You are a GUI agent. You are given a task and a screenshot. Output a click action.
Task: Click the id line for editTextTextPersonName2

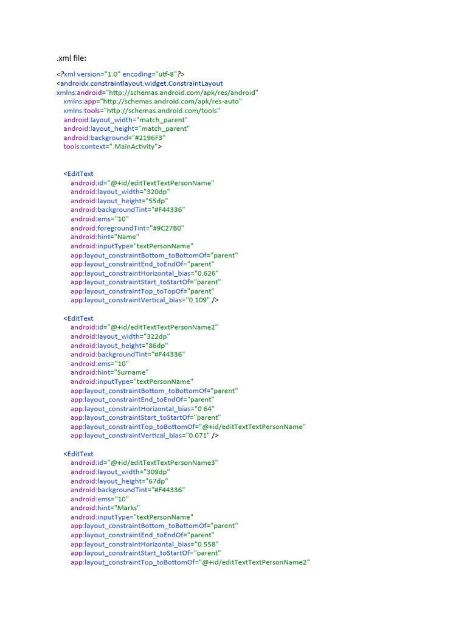coord(145,327)
